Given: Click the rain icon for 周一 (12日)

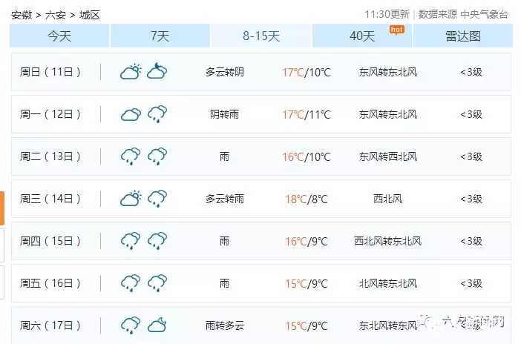Looking at the screenshot, I should pos(157,114).
